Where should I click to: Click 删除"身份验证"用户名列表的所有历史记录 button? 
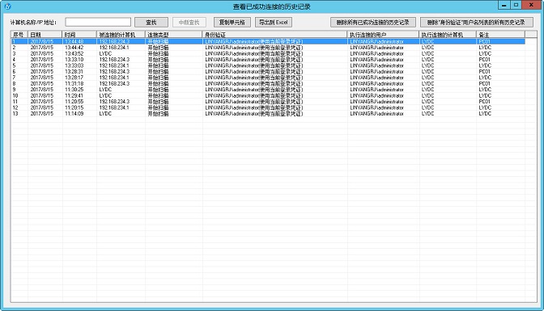[x=476, y=22]
